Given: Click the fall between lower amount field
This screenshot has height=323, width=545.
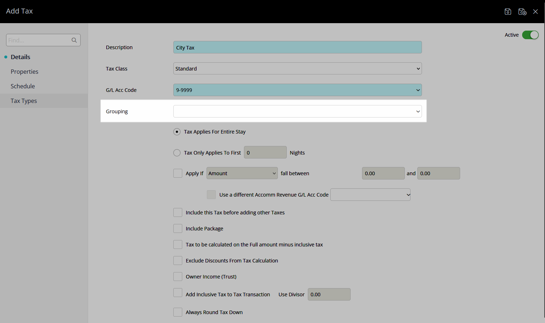Looking at the screenshot, I should point(383,173).
